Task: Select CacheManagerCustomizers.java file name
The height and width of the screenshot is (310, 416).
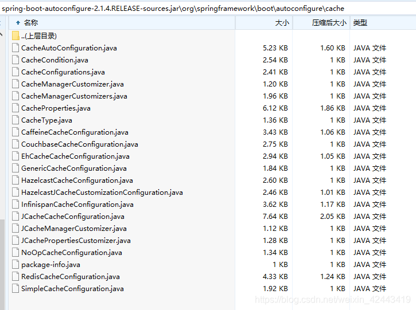Action: point(74,96)
